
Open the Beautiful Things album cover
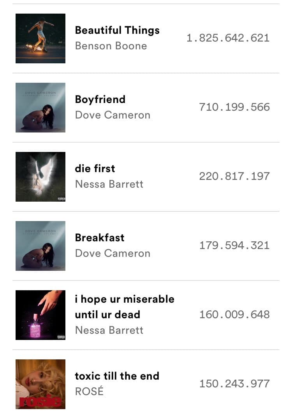tap(40, 38)
